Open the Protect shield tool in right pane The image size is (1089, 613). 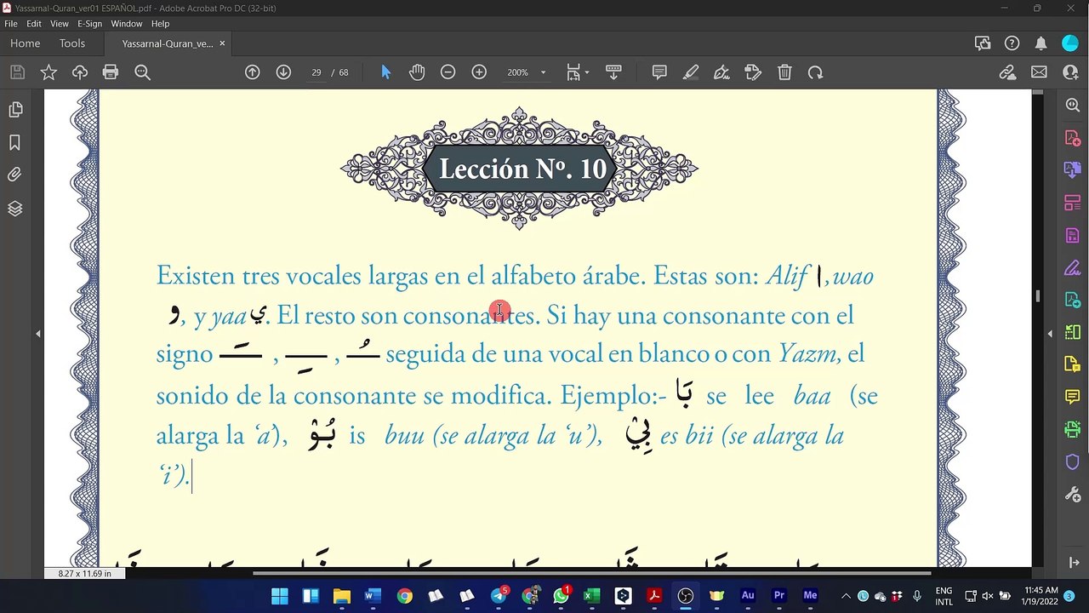[1072, 462]
